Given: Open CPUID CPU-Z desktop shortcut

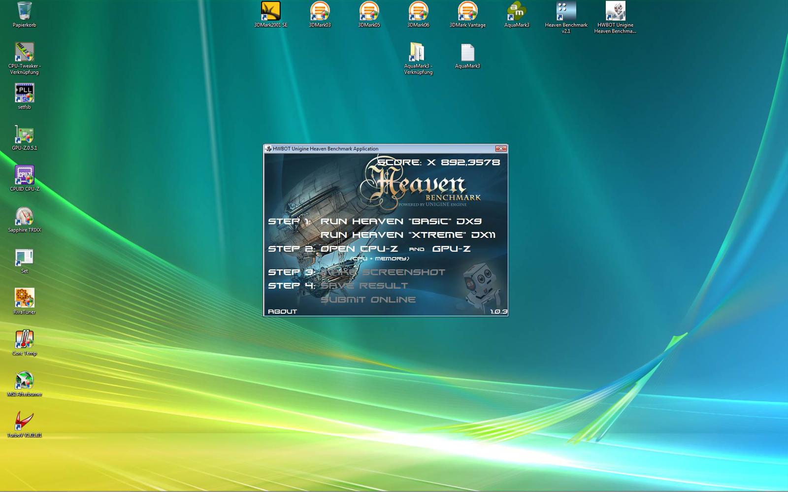Looking at the screenshot, I should [x=24, y=178].
